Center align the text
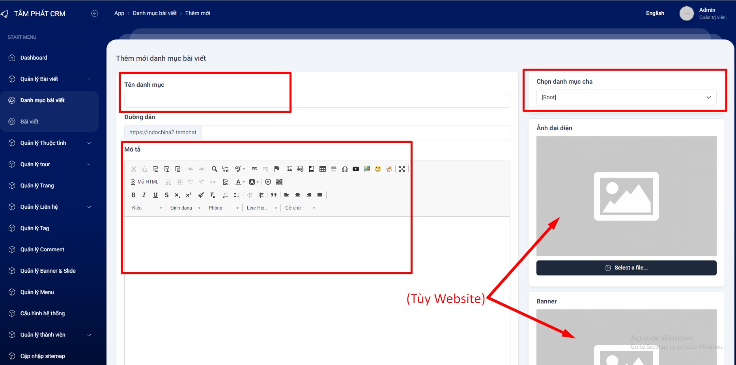This screenshot has height=365, width=736. [298, 195]
